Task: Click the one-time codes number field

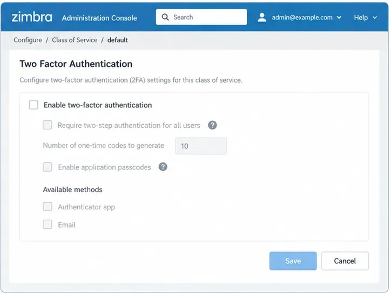Action: [x=201, y=146]
